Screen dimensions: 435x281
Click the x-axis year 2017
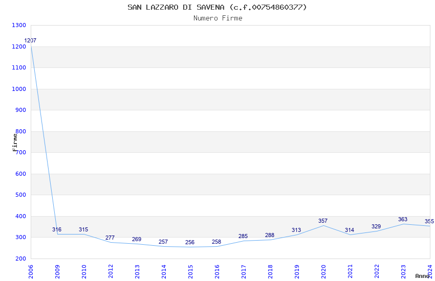pyautogui.click(x=244, y=271)
